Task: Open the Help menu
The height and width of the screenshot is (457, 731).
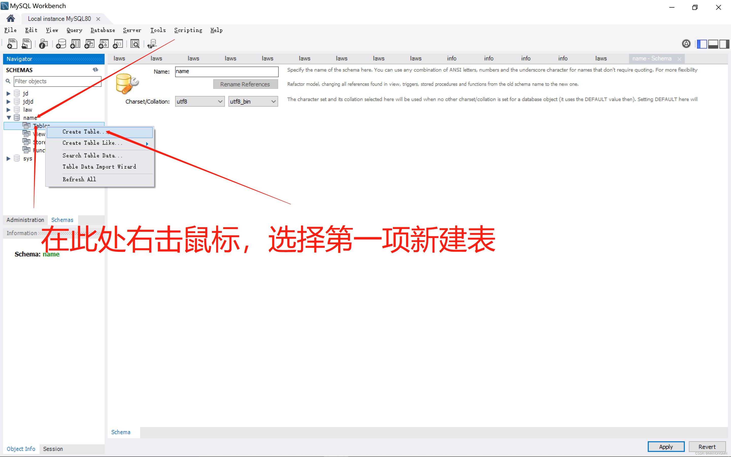Action: click(x=216, y=30)
